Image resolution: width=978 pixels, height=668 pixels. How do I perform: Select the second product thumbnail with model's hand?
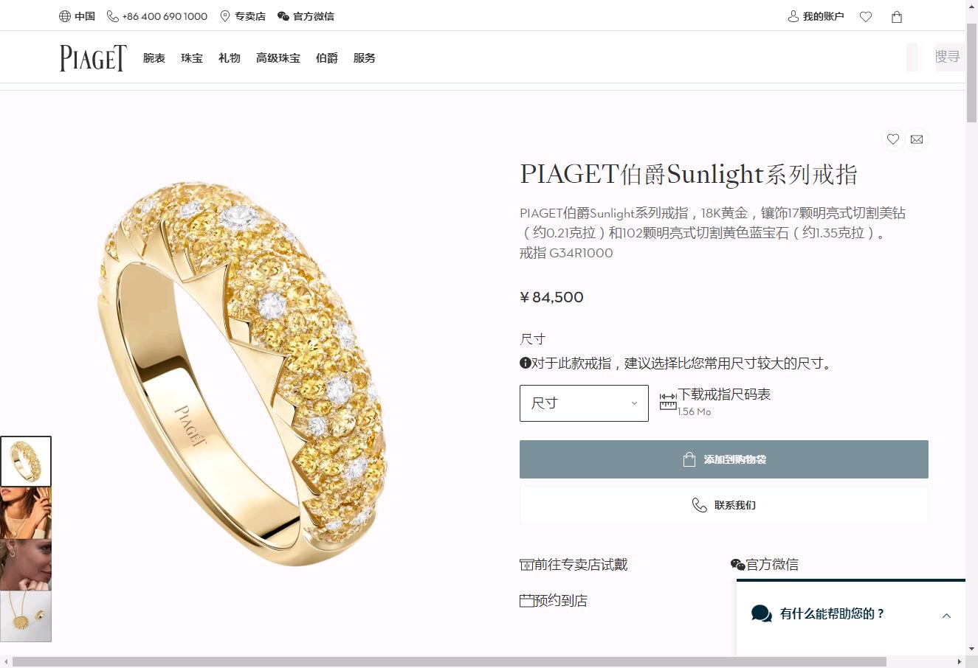point(26,513)
